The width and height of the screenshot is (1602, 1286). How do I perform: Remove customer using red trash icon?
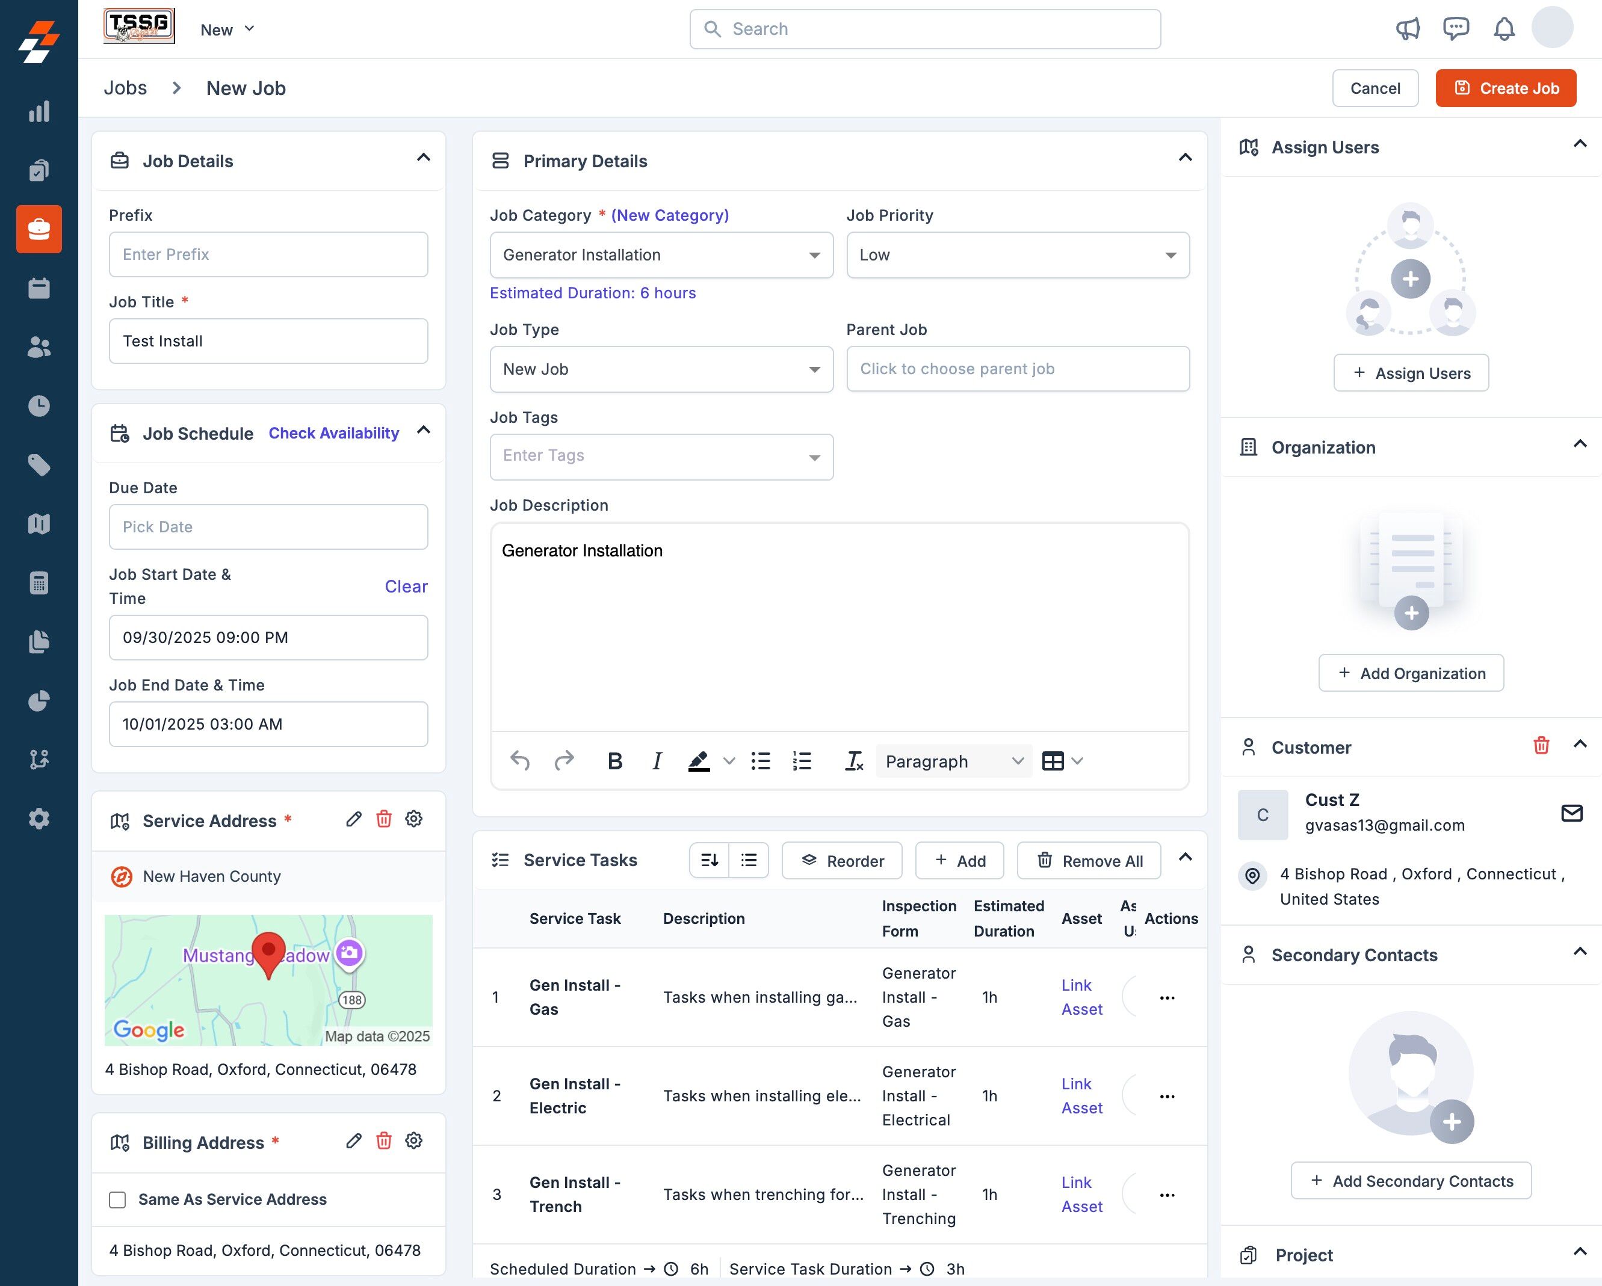(1541, 745)
